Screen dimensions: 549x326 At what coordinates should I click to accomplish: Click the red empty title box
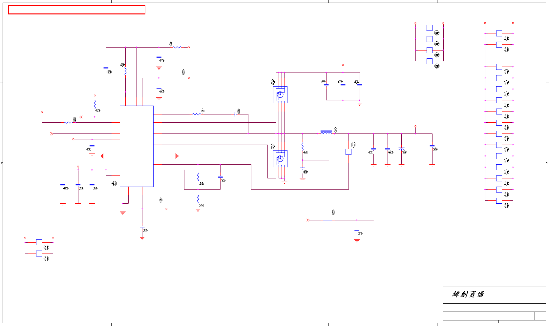click(x=76, y=10)
